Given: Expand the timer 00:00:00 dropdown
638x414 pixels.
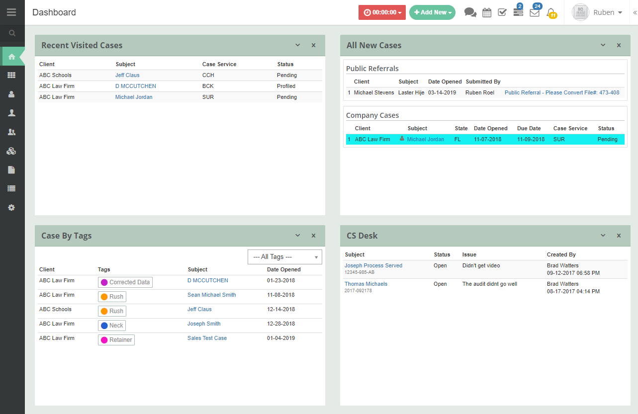Looking at the screenshot, I should click(382, 12).
